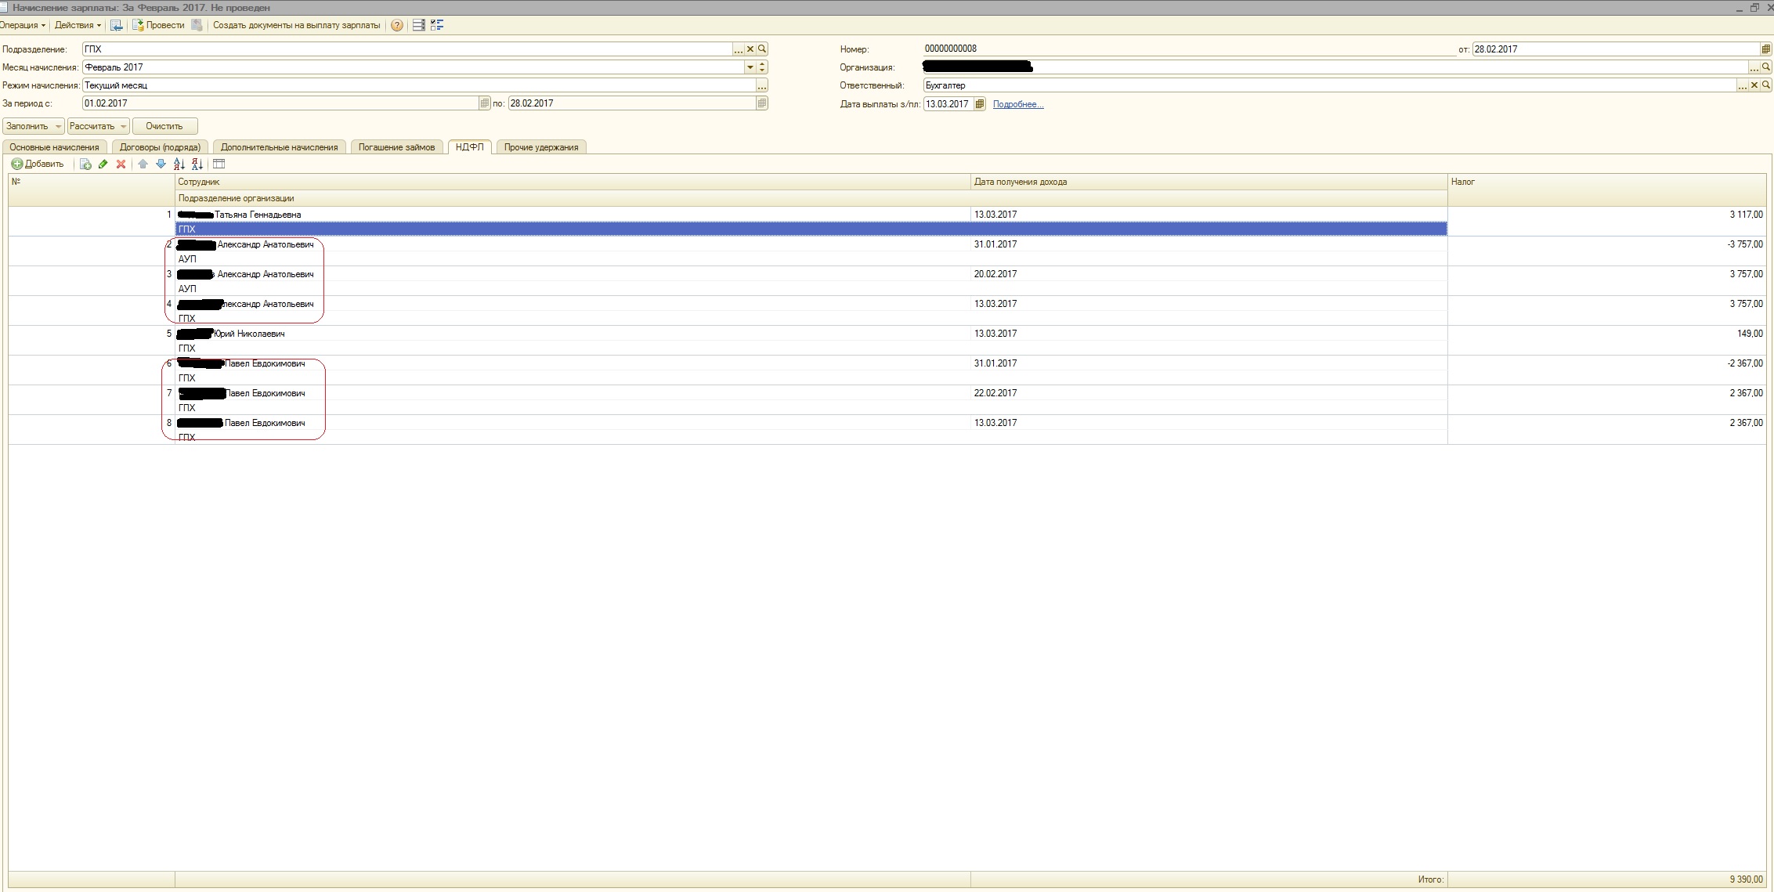Viewport: 1774px width, 892px height.
Task: Open calendar for salary payment date
Action: click(979, 103)
